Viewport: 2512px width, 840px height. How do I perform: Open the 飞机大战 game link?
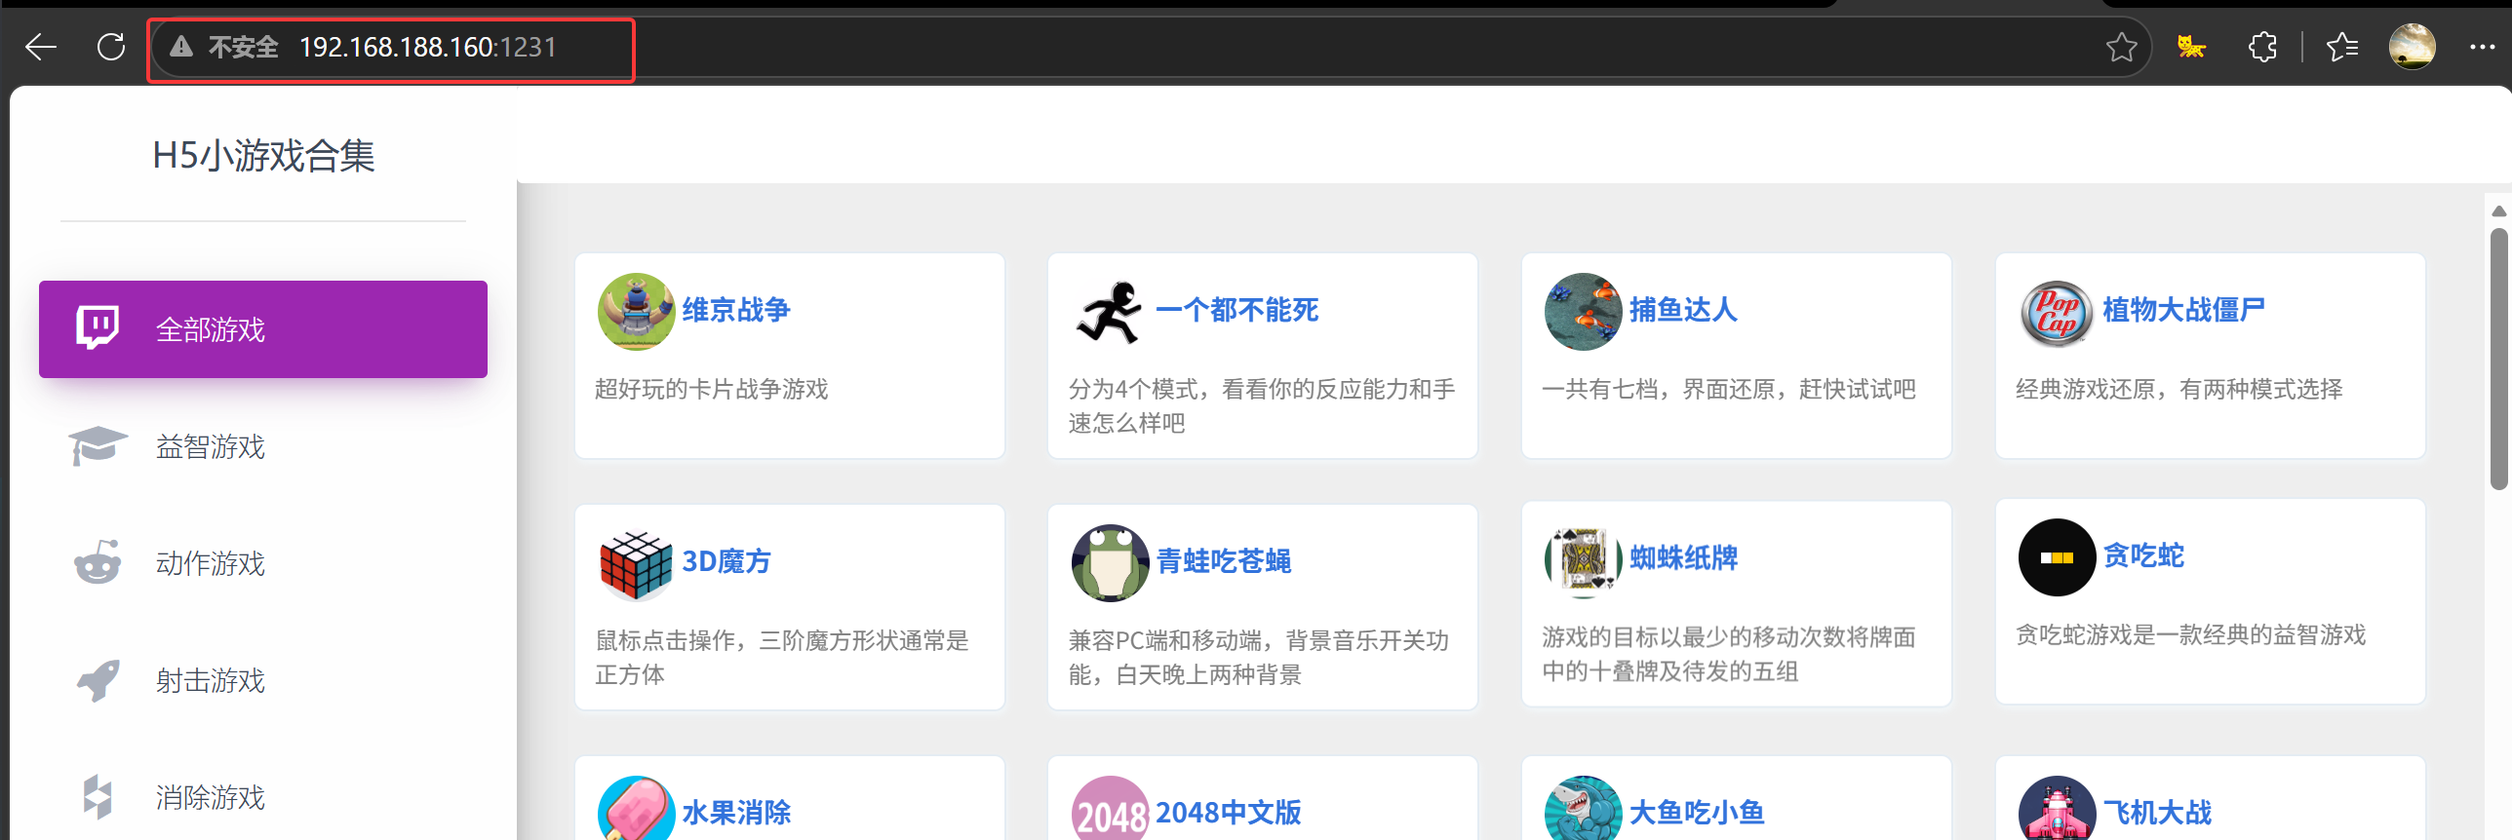click(2157, 813)
